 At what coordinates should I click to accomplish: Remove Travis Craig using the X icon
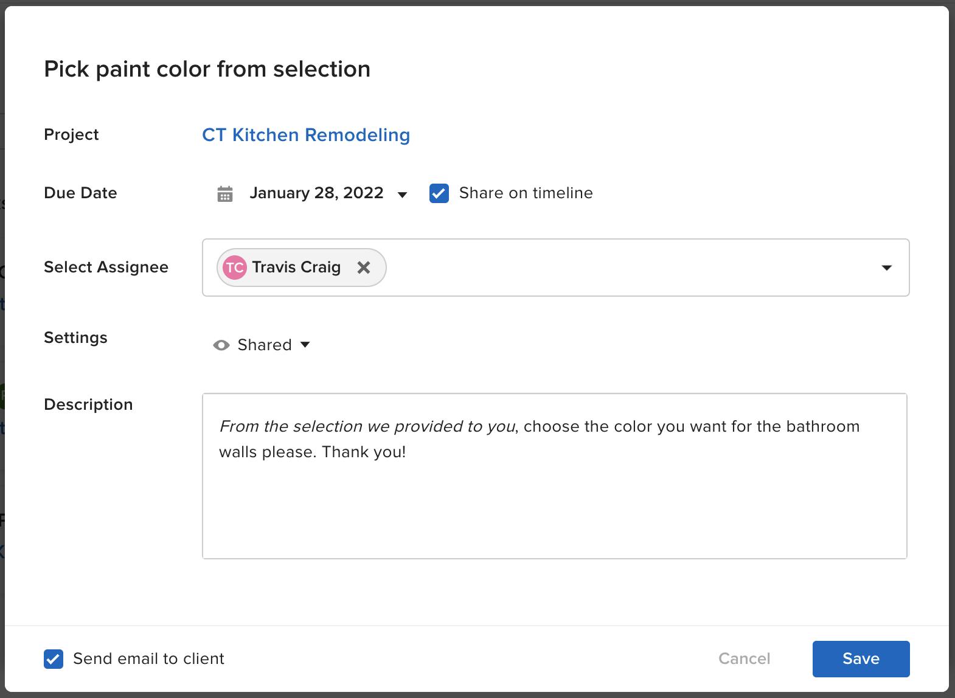point(364,268)
